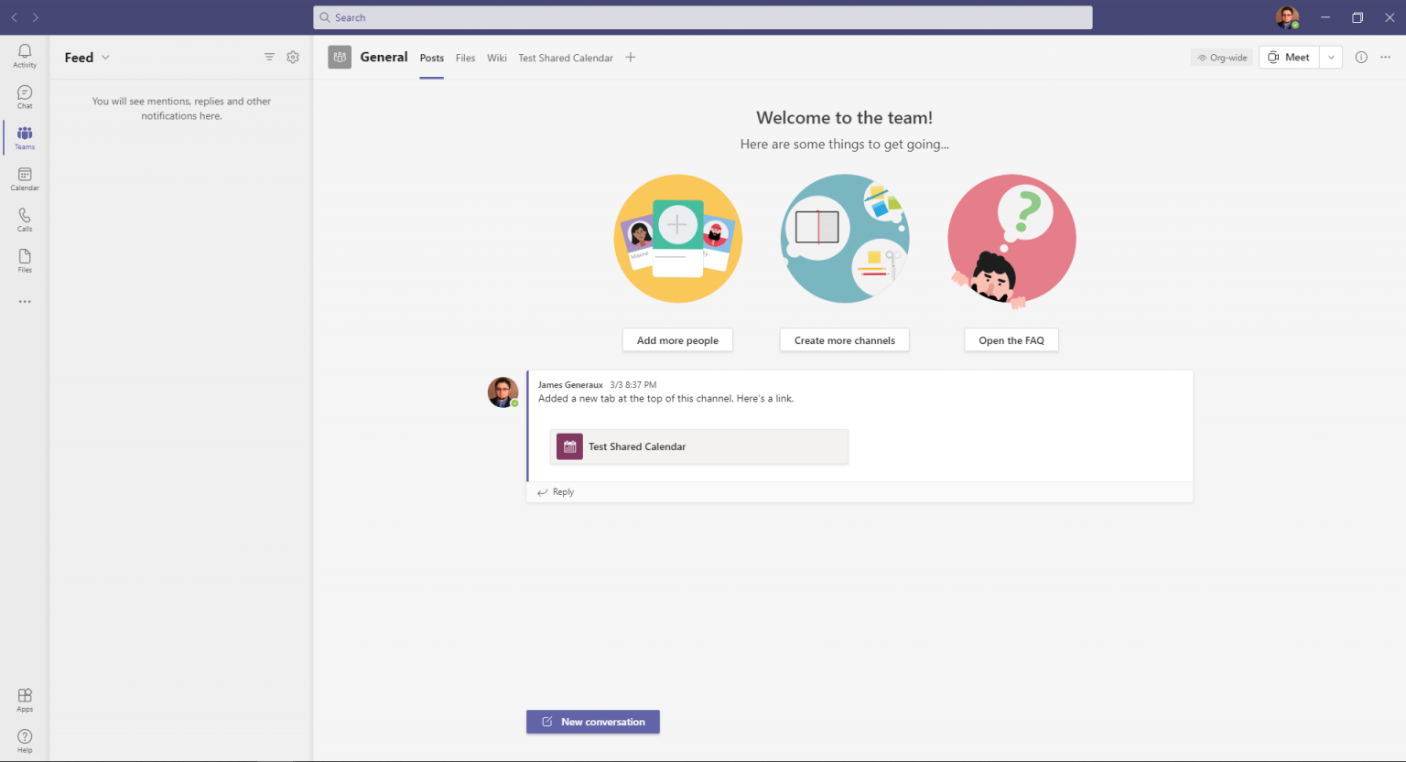Add a new tab with plus icon

coord(630,57)
